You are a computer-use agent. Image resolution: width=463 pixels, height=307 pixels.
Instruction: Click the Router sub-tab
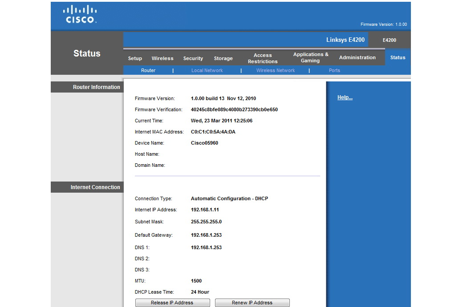pyautogui.click(x=148, y=70)
